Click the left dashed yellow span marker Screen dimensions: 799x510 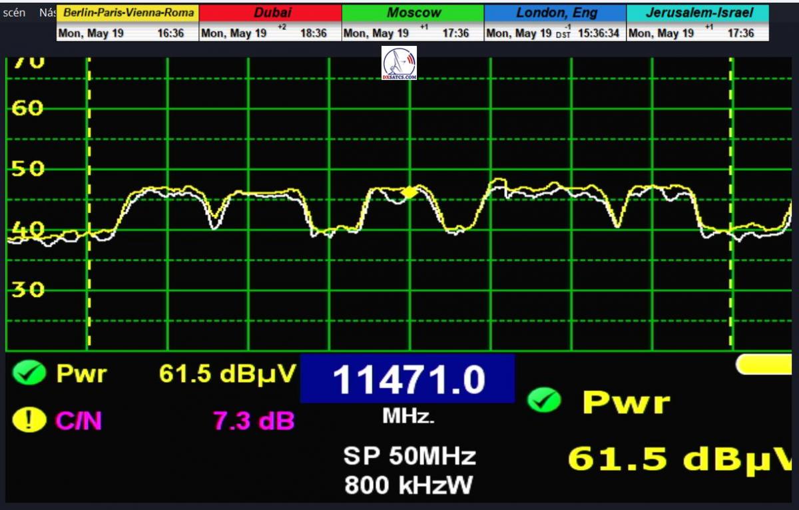(x=89, y=200)
